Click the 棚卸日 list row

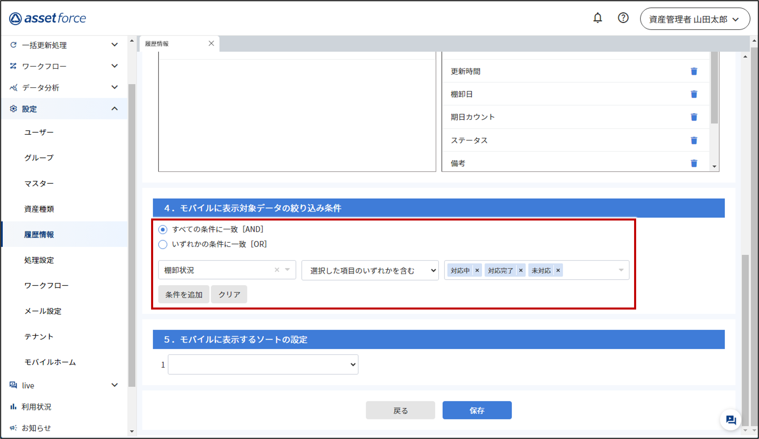576,94
